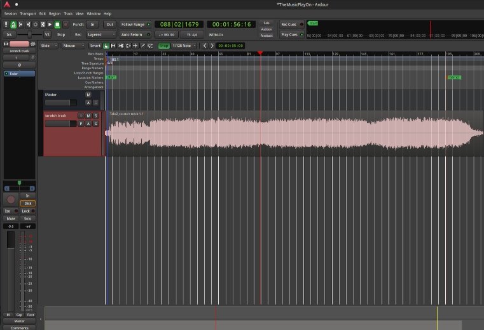484x330 pixels.
Task: Jump to previous marker with left chevron
Action: [205, 46]
